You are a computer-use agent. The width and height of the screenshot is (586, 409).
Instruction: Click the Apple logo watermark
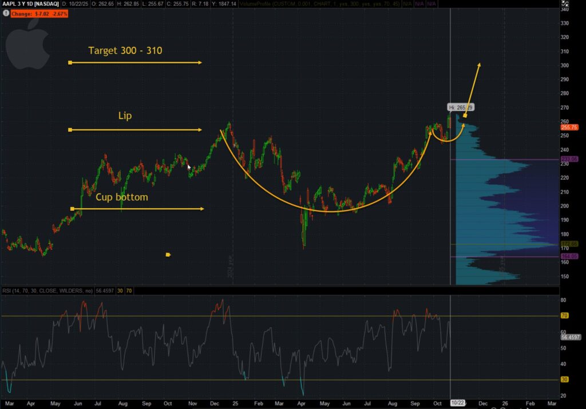coord(27,44)
